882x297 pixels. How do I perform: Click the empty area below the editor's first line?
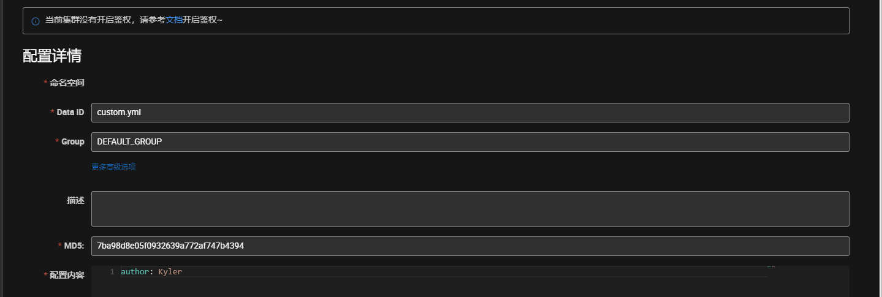pos(429,288)
